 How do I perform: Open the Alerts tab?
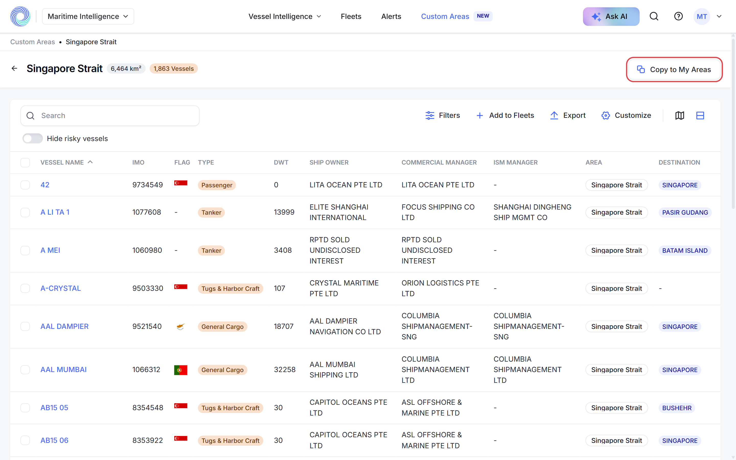[391, 16]
